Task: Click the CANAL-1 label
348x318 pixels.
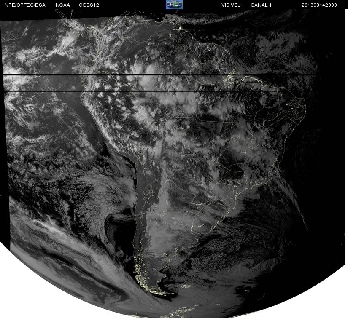Action: pyautogui.click(x=261, y=5)
